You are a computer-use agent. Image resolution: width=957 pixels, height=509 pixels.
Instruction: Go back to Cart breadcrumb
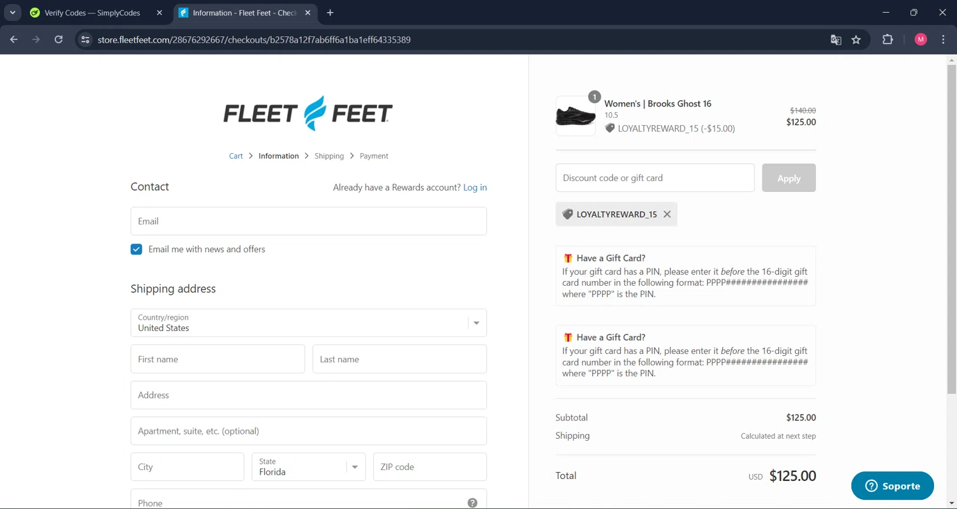(x=236, y=156)
